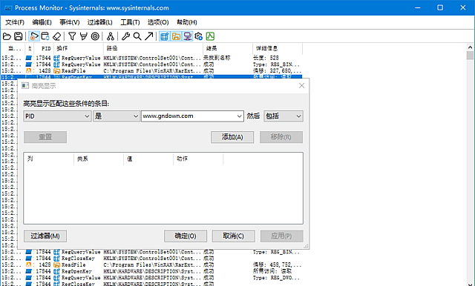
Task: Toggle Show Network Activity icon
Action: tap(188, 36)
